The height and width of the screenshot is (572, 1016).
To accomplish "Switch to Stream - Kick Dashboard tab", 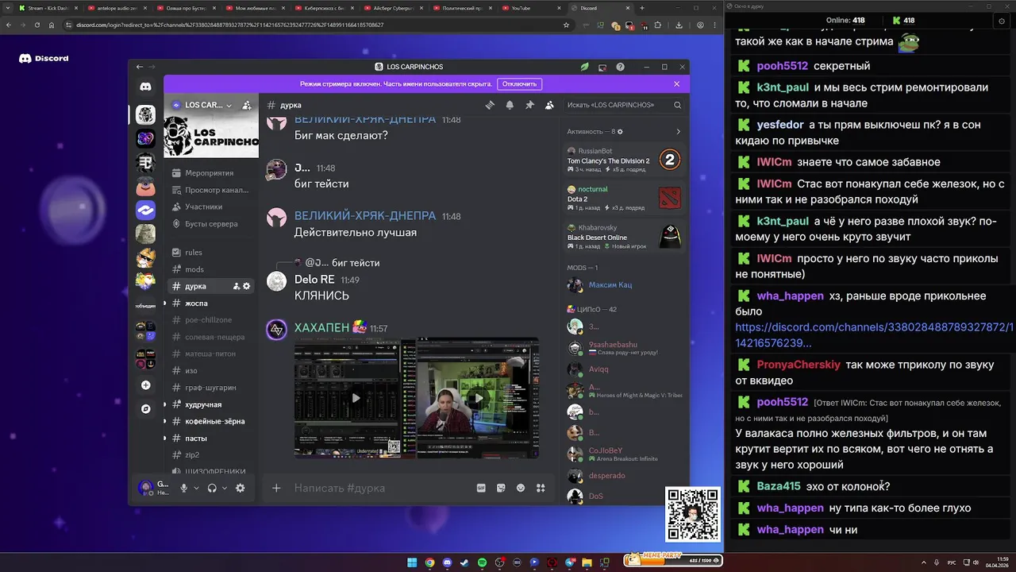I will [48, 8].
